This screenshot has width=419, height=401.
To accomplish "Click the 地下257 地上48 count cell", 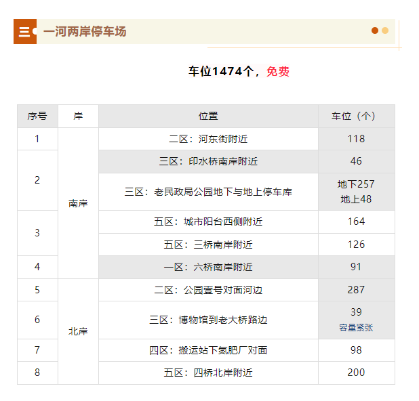I will point(357,192).
